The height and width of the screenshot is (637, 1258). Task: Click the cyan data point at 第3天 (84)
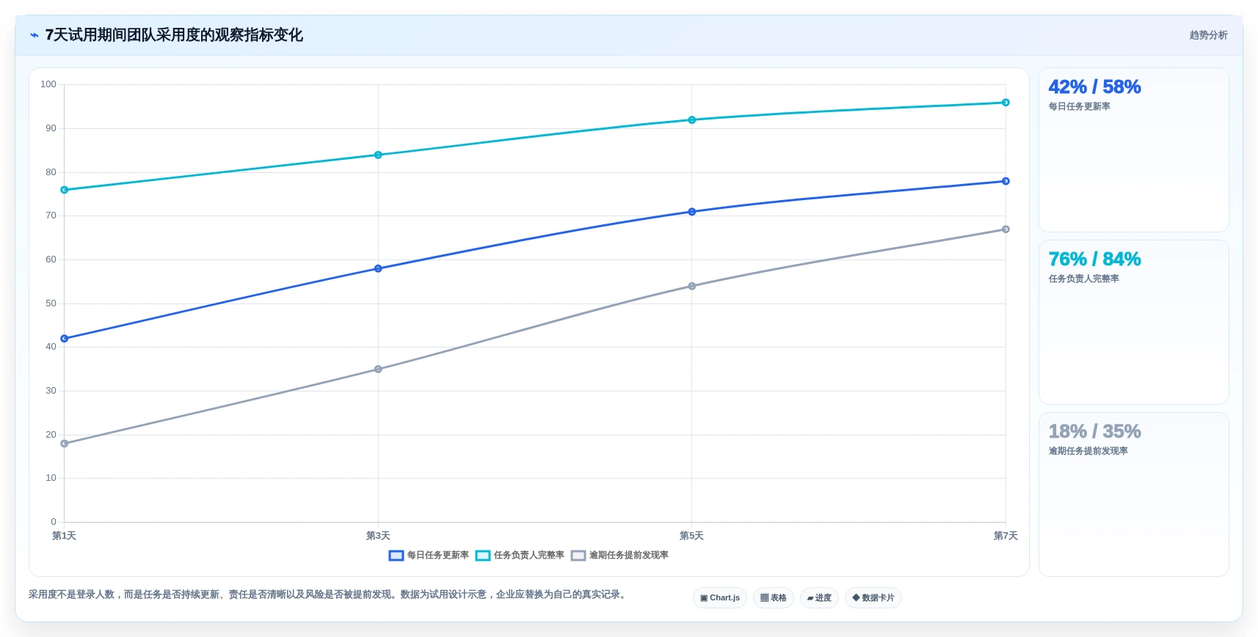(378, 155)
